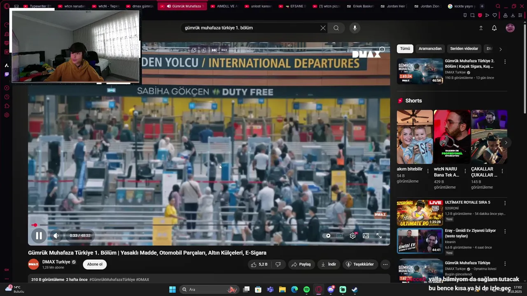Open a new browser tab with plus
The image size is (527, 296).
pyautogui.click(x=482, y=6)
